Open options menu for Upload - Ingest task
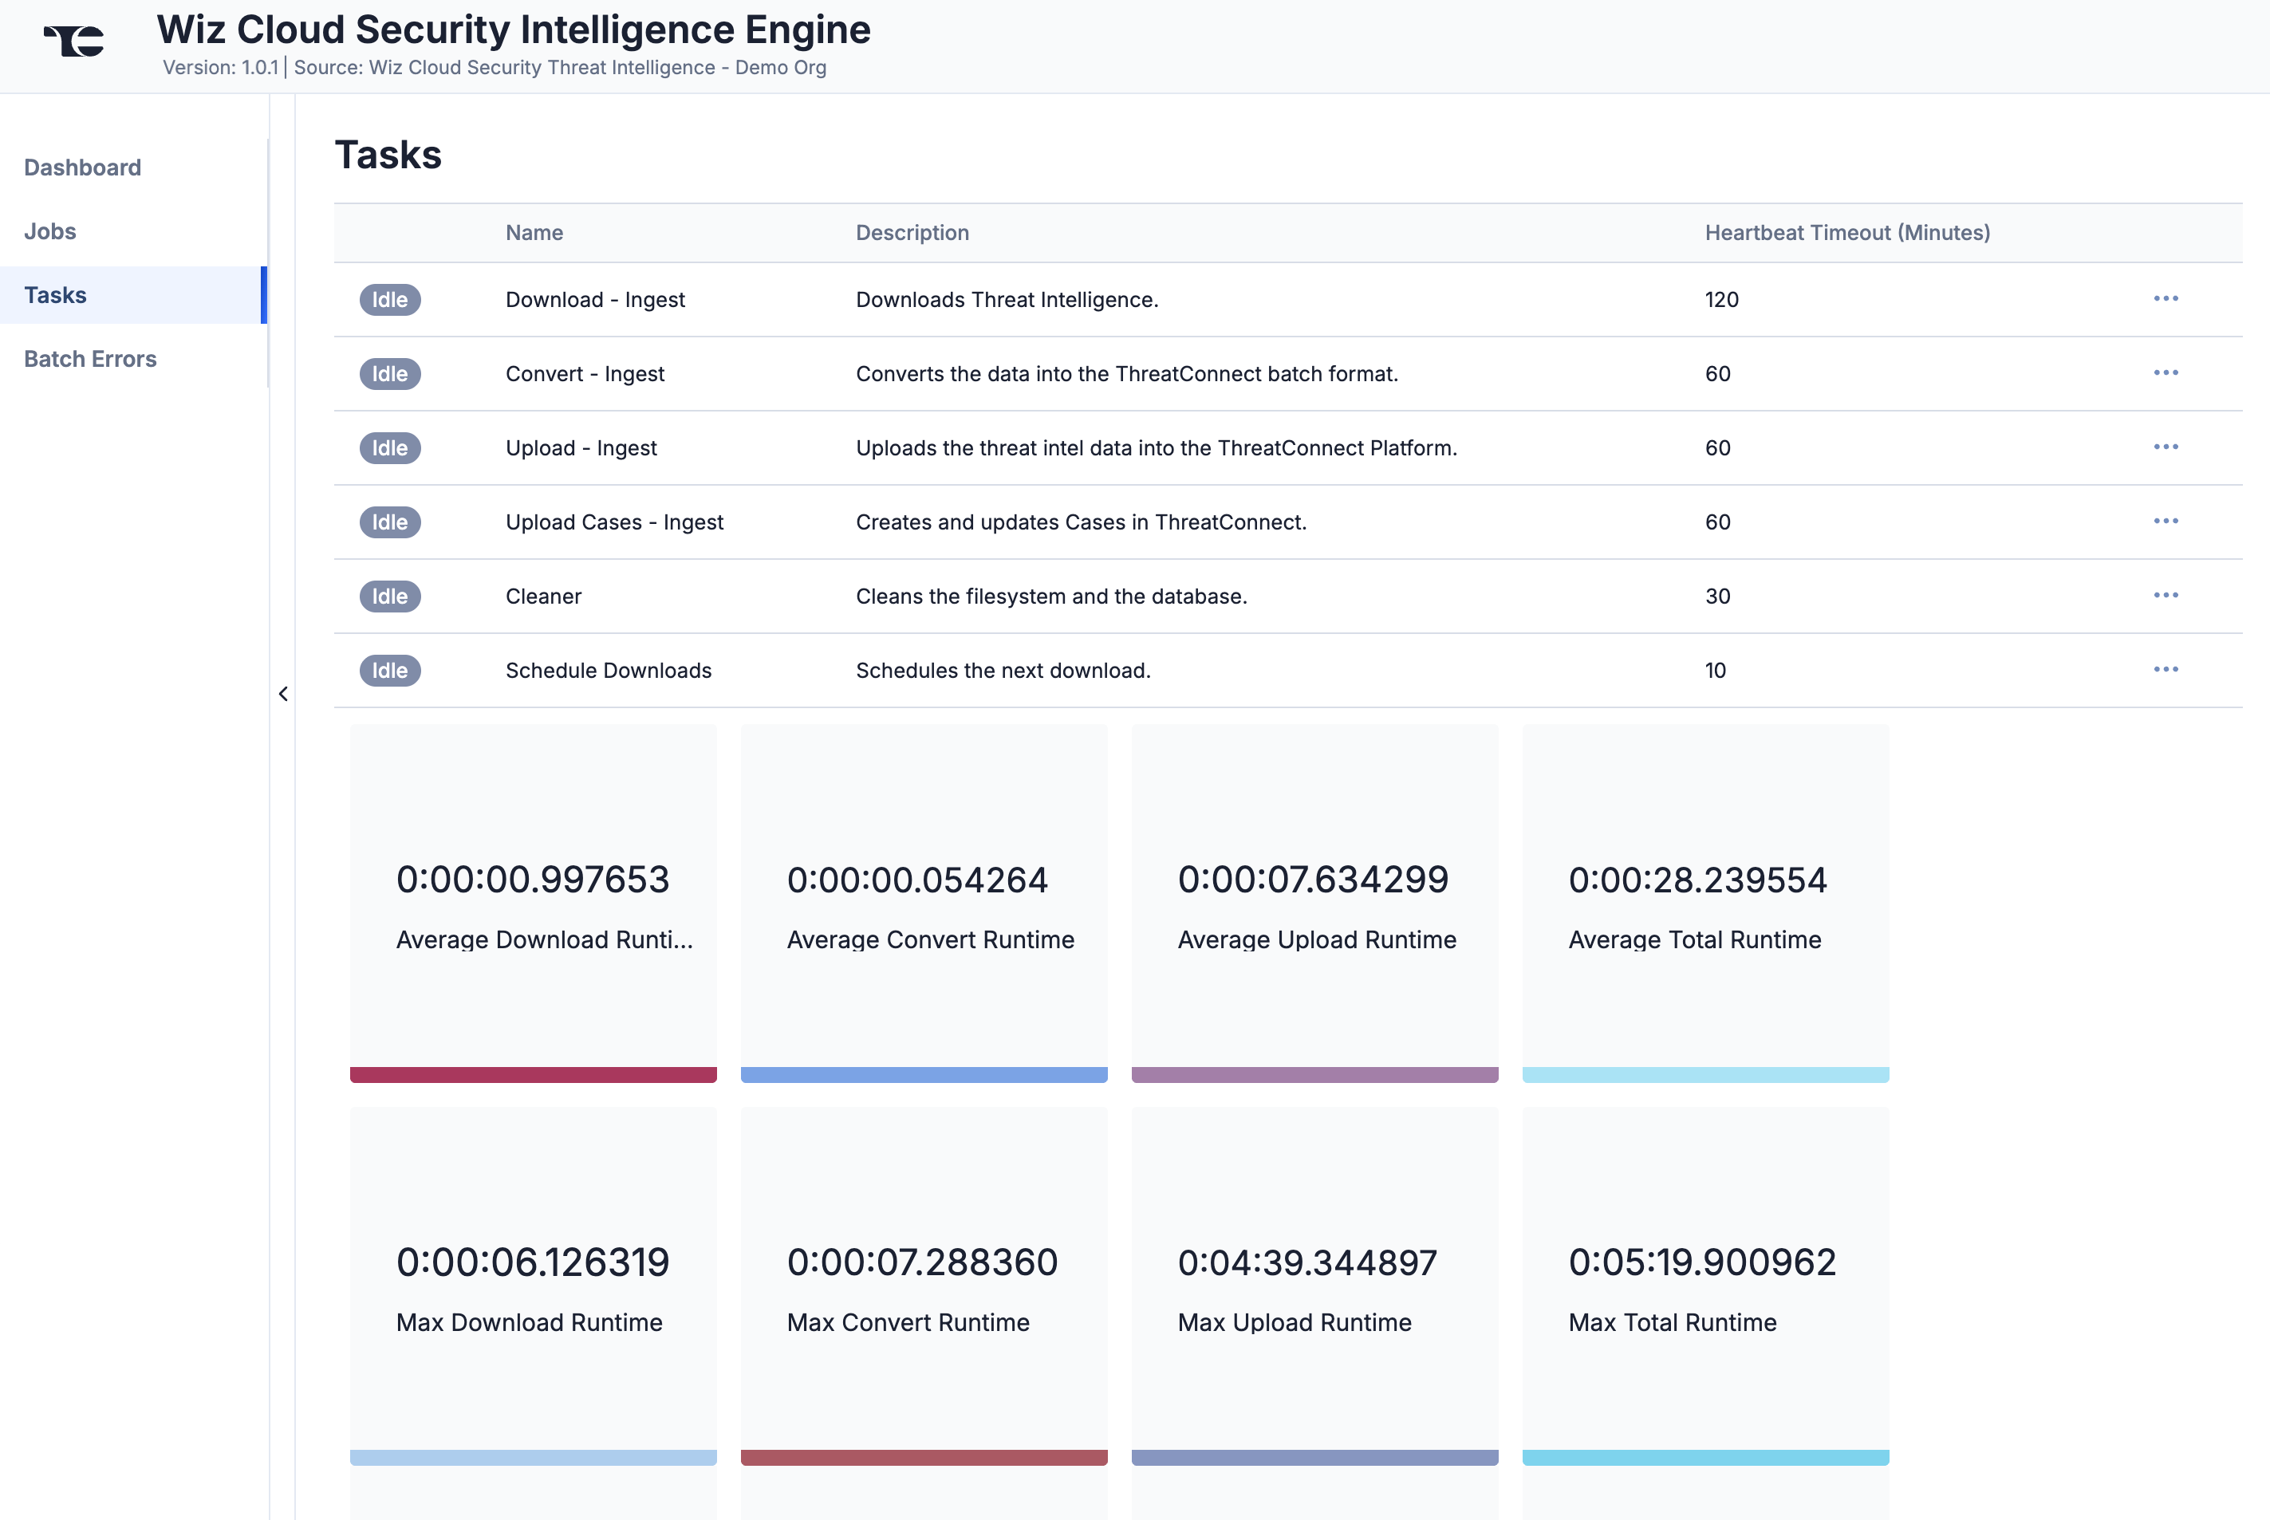The image size is (2270, 1520). click(2167, 447)
